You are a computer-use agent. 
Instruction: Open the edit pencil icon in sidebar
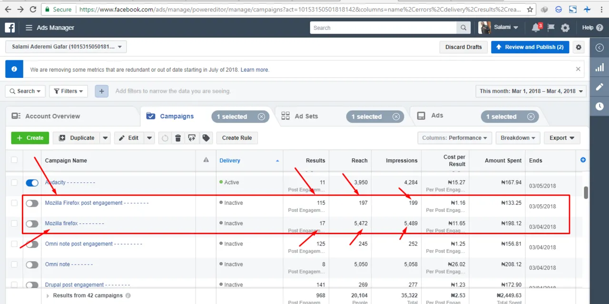[599, 87]
